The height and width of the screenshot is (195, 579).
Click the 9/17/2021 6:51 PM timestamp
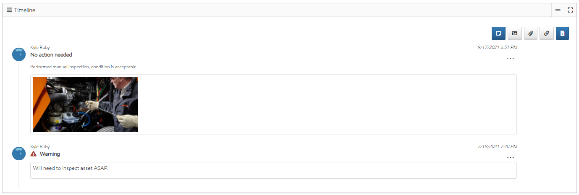497,47
